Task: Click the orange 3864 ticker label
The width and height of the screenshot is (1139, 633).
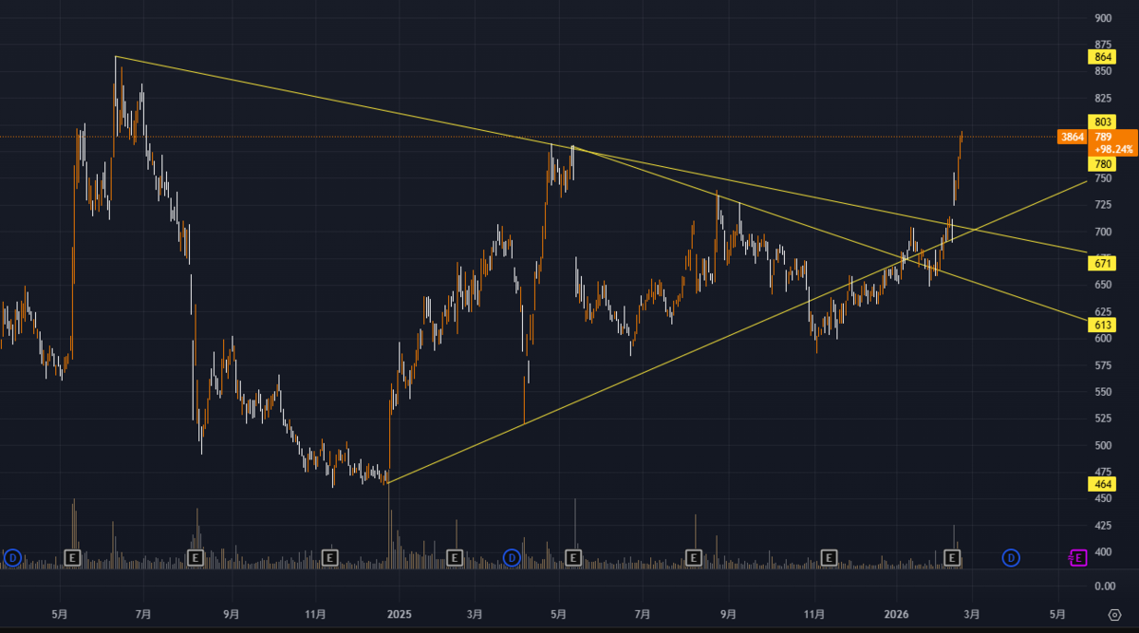Action: pos(1073,138)
